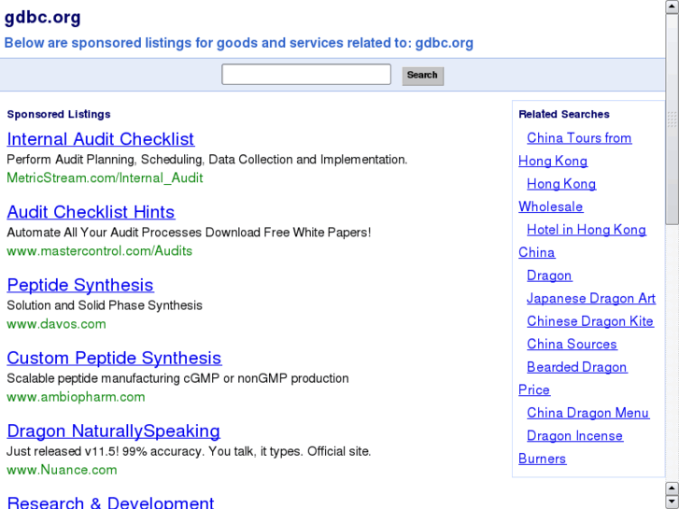Open the Internal Audit Checklist listing
679x509 pixels.
[x=101, y=139]
